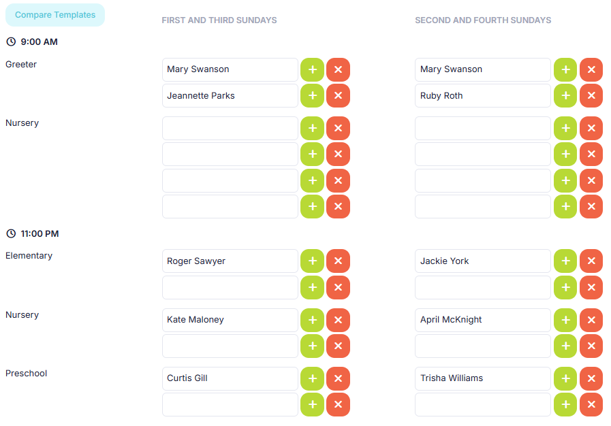
Task: Click the 11:00 PM clock icon
Action: pyautogui.click(x=11, y=234)
